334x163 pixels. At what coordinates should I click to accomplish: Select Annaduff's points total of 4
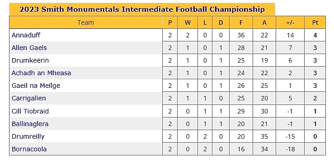[315, 35]
